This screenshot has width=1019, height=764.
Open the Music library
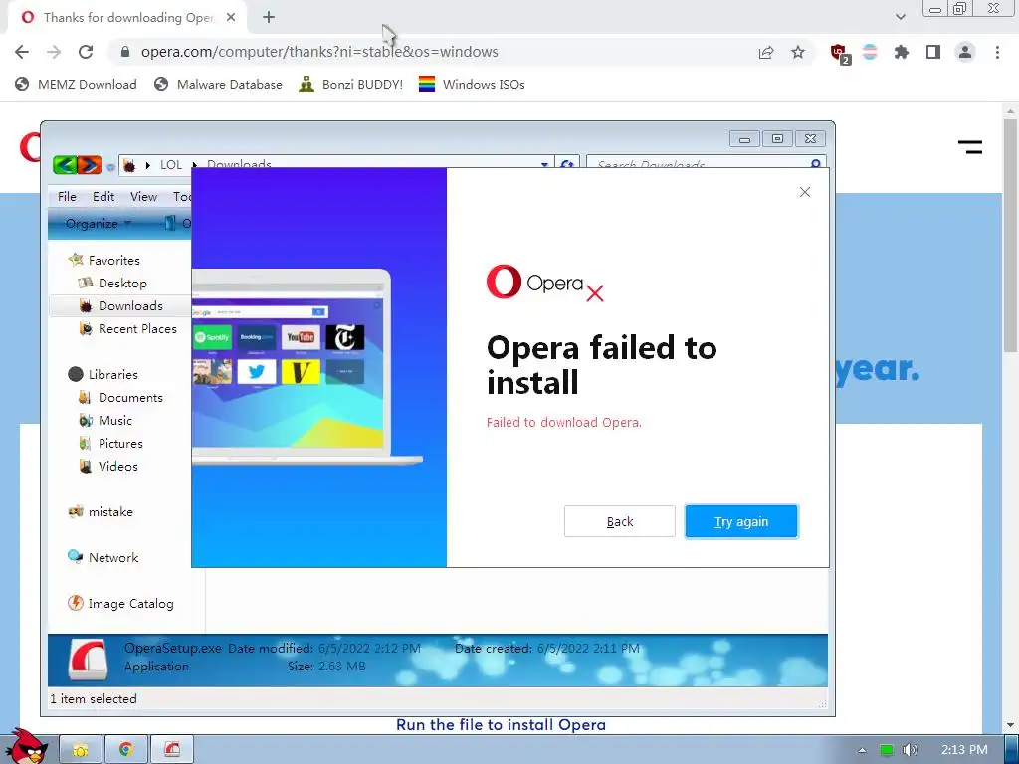pos(105,421)
